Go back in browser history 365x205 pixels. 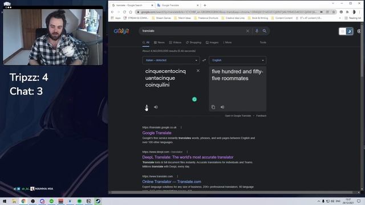[x=112, y=12]
